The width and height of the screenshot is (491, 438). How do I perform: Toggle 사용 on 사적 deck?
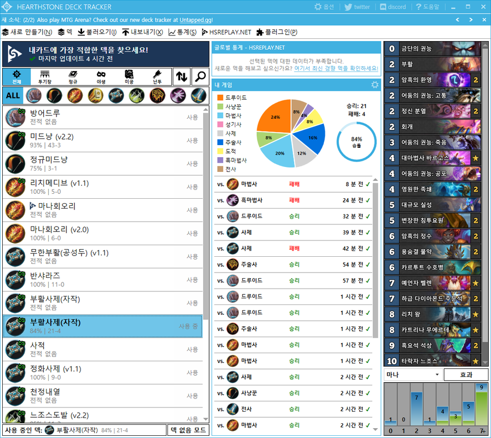pos(192,349)
